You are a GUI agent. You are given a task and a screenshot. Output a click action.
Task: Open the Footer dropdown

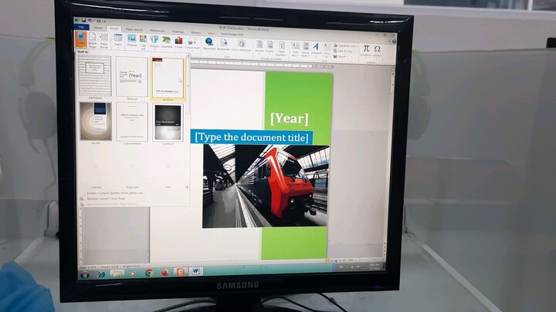click(x=270, y=47)
